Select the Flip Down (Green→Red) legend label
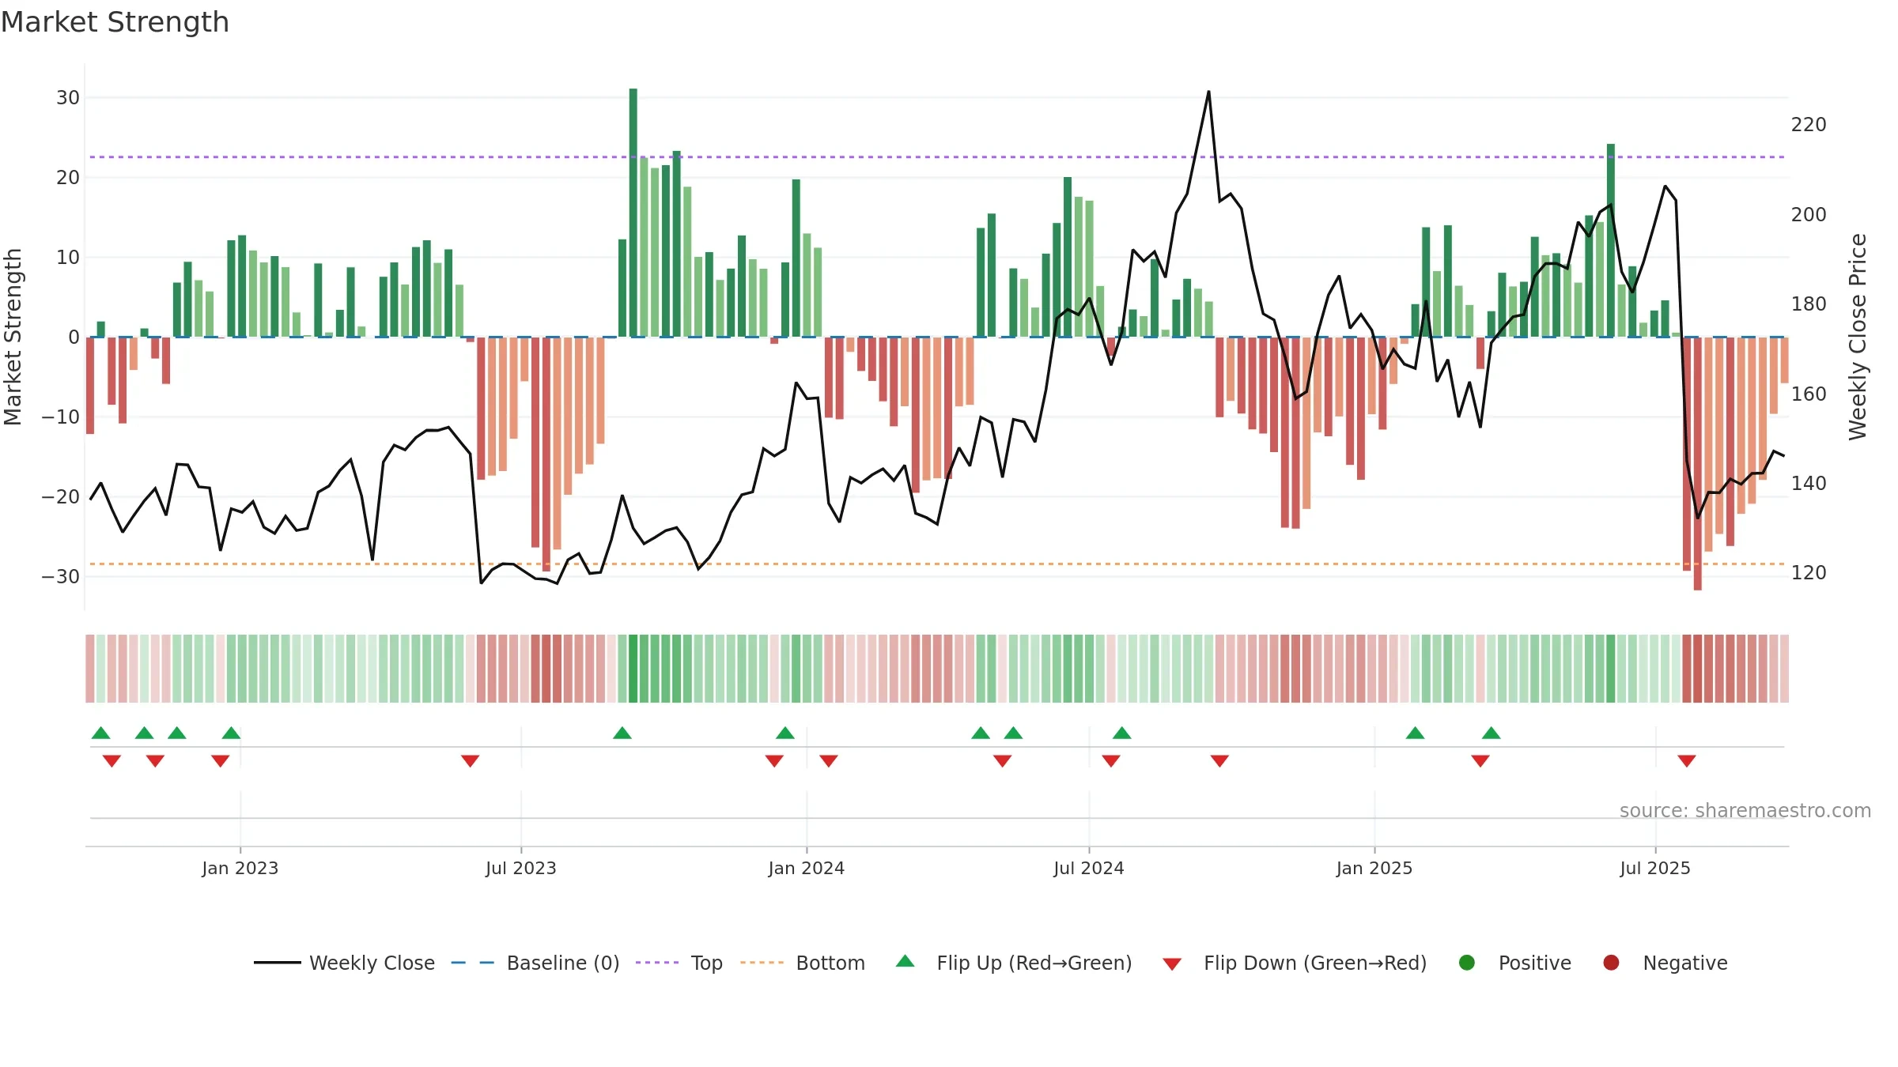 click(x=1315, y=963)
